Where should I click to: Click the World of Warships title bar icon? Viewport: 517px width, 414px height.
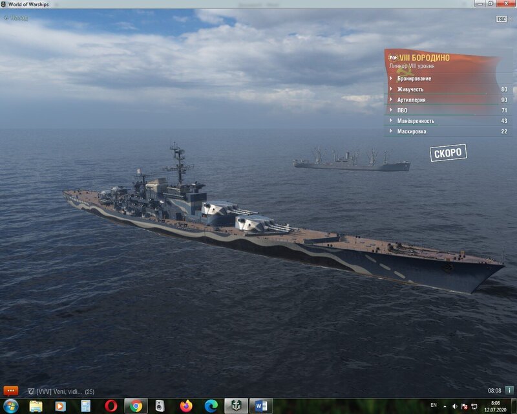(4, 4)
